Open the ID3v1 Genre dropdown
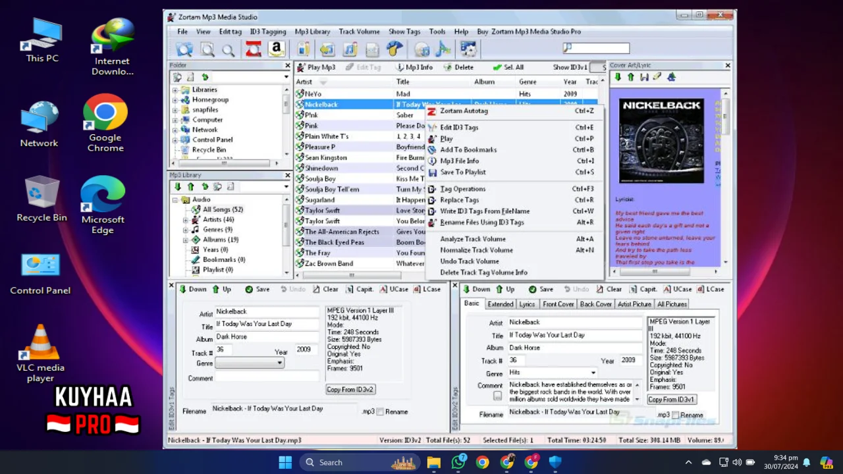The image size is (843, 474). point(249,363)
